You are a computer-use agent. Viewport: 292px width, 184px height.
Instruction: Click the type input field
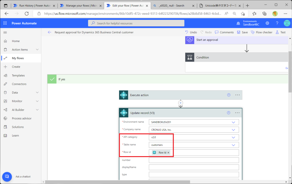click(x=194, y=174)
